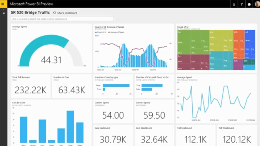Open the Current Speed Eastbound tile
Image resolution: width=260 pixels, height=146 pixels.
coord(113,111)
